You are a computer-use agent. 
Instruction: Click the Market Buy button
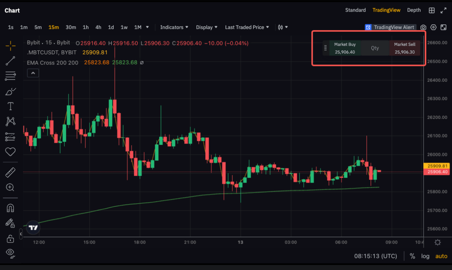[x=345, y=47]
